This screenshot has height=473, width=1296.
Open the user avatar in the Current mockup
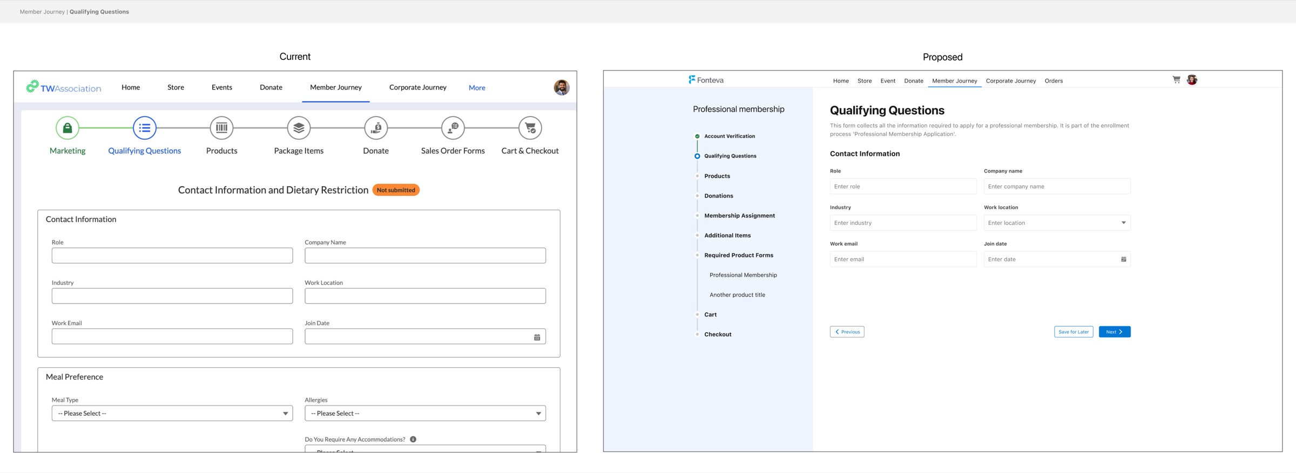(562, 87)
